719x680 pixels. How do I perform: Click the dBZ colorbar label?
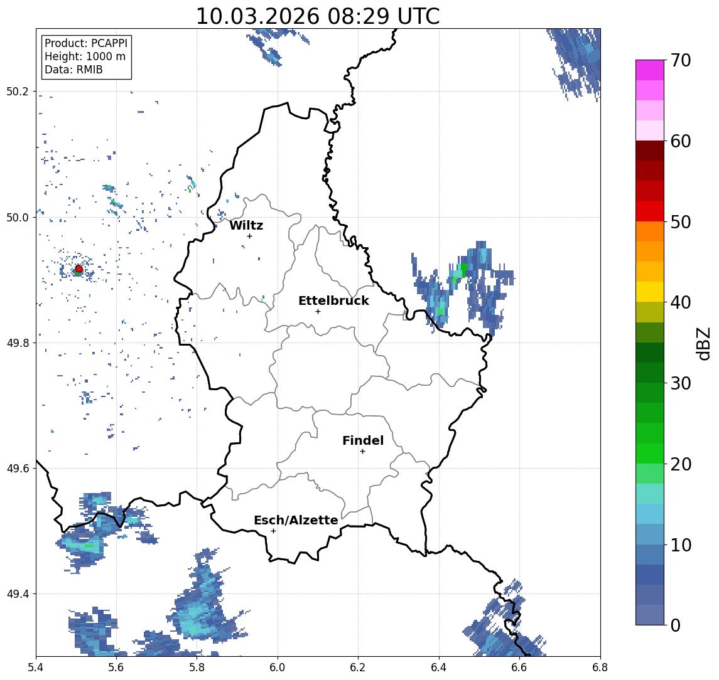[x=703, y=343]
